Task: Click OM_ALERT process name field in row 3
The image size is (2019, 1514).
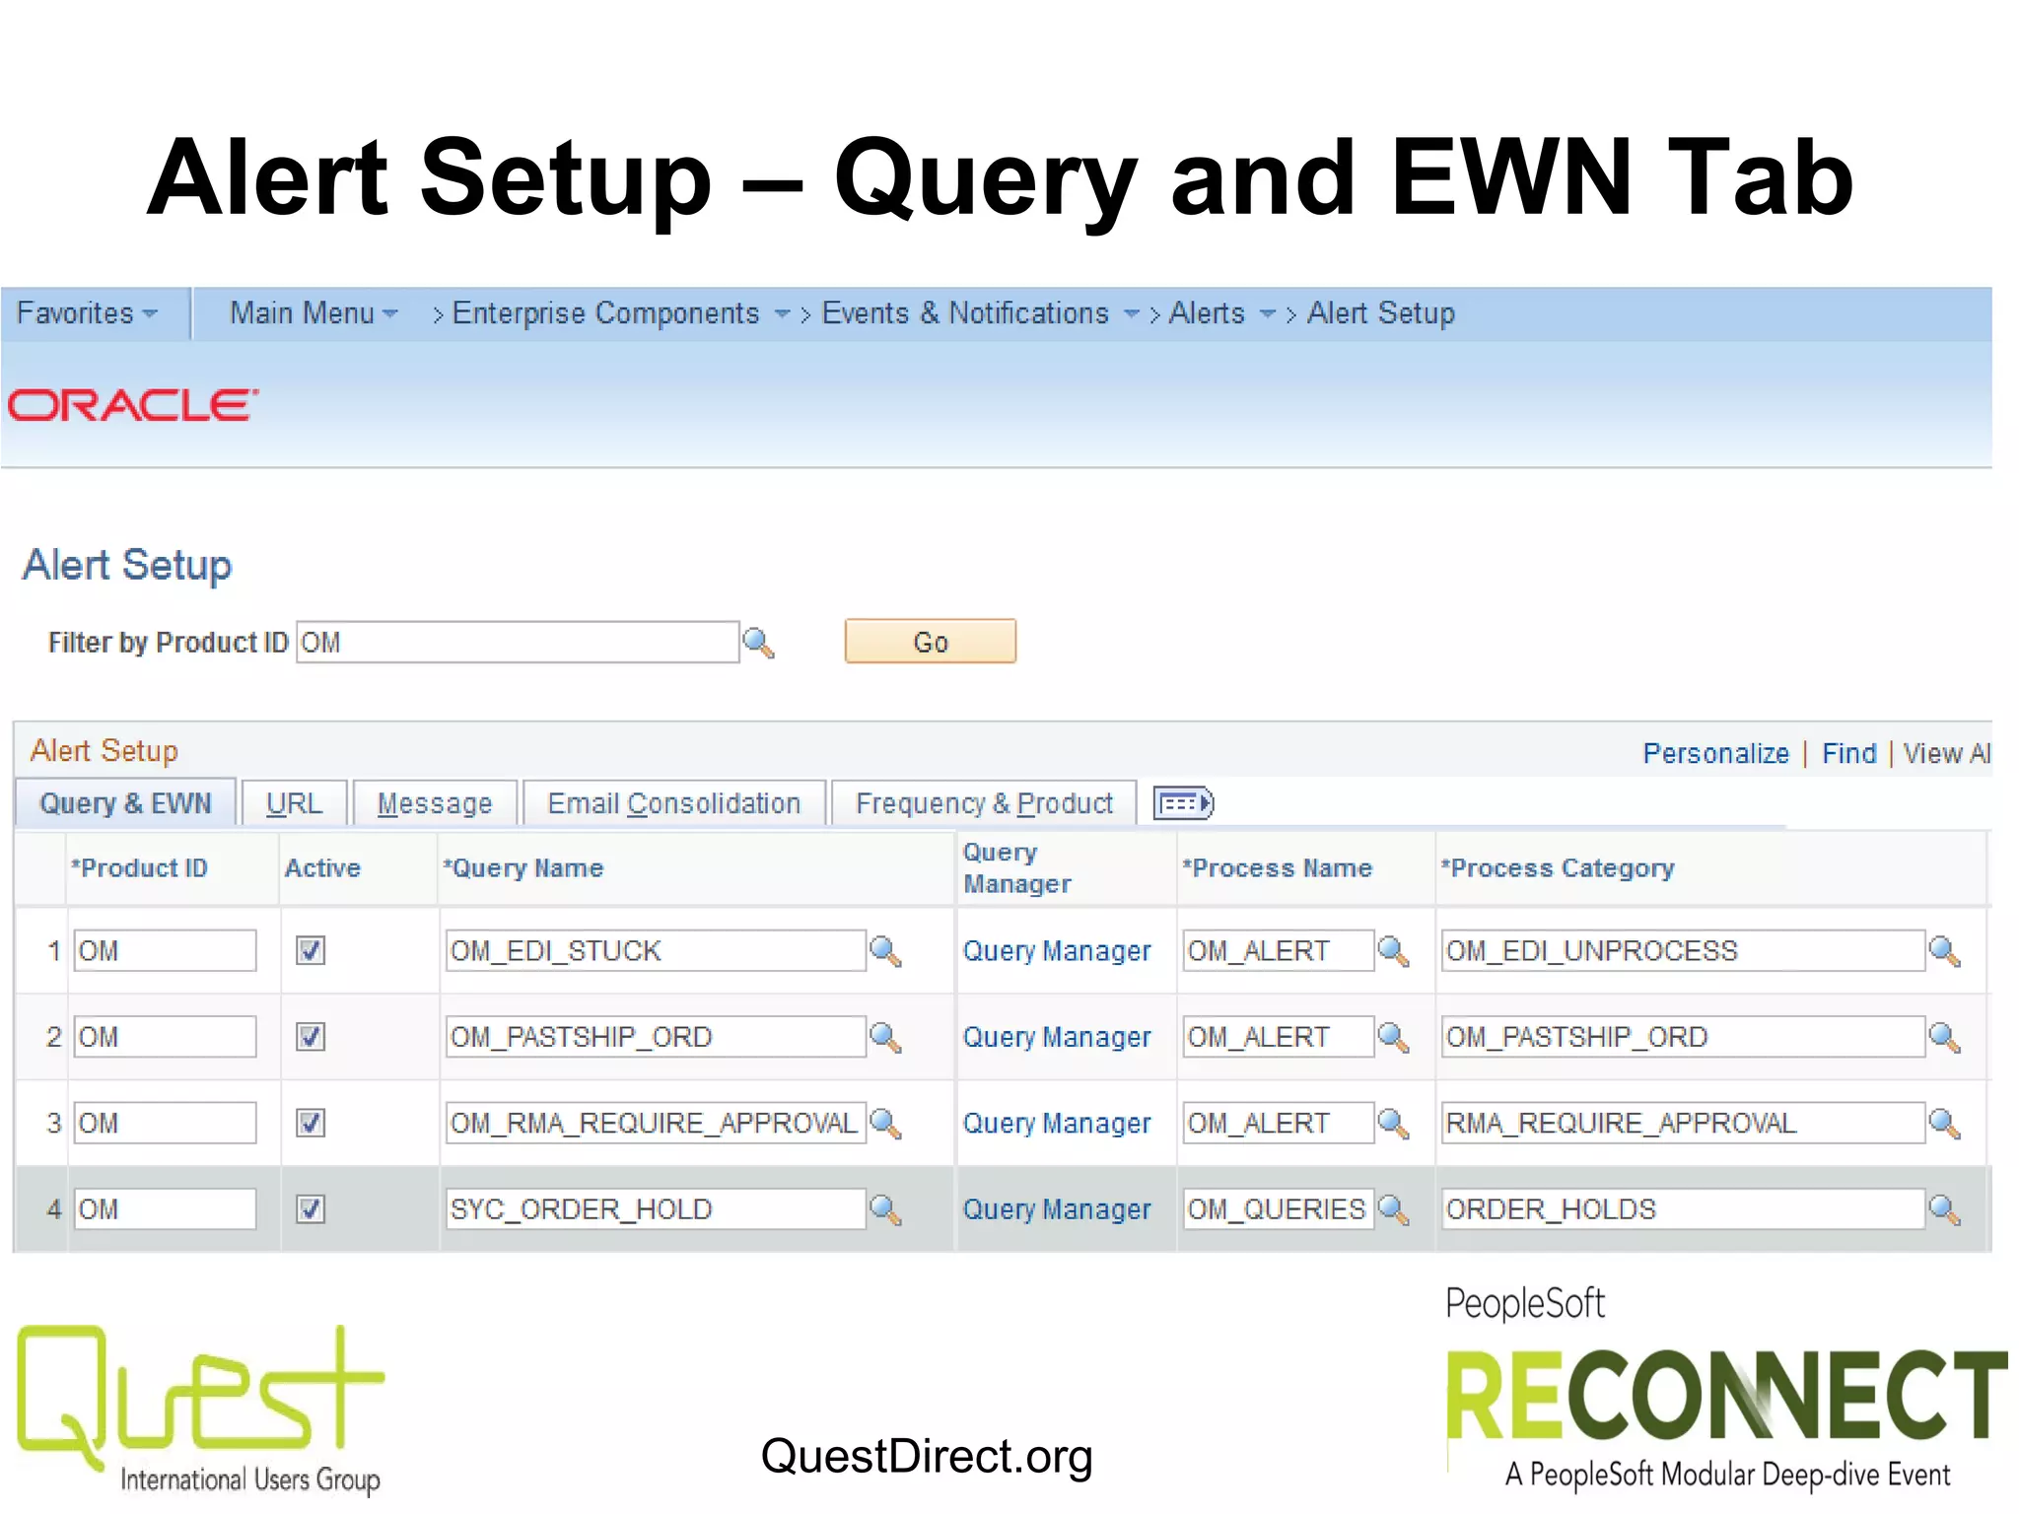Action: point(1279,1123)
